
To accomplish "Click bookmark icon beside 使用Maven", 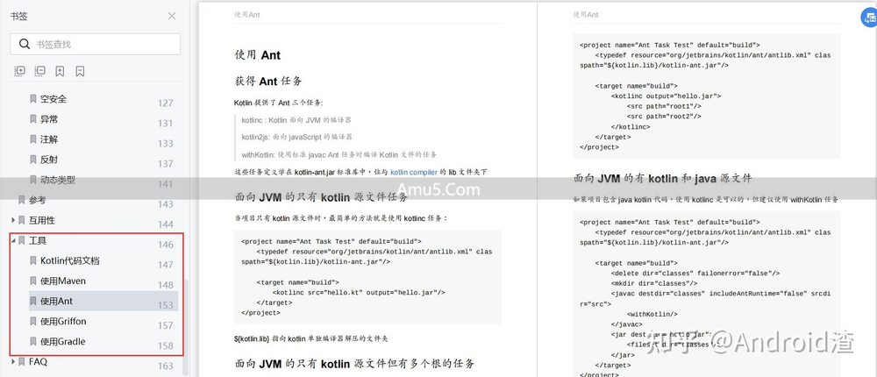I will (33, 281).
